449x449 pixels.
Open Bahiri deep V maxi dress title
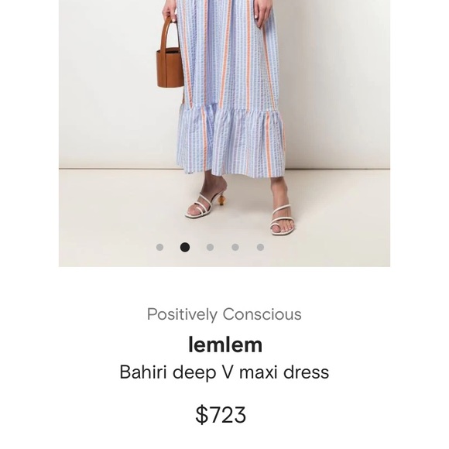point(224,372)
